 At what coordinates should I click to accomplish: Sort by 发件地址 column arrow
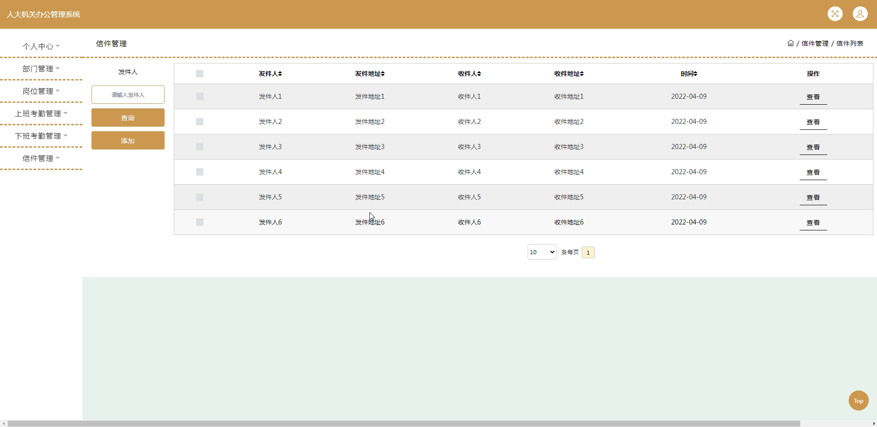click(383, 74)
